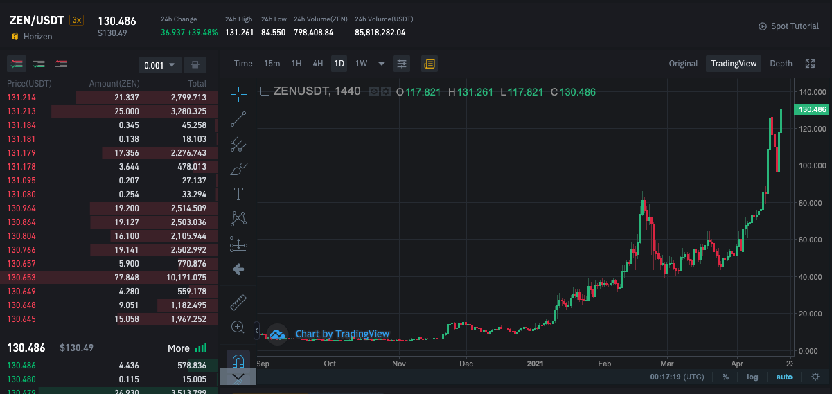832x394 pixels.
Task: Choose the brush drawing tool
Action: click(238, 169)
